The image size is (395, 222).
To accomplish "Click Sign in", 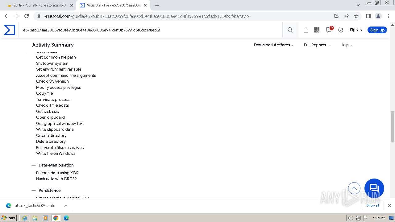I will (x=356, y=30).
